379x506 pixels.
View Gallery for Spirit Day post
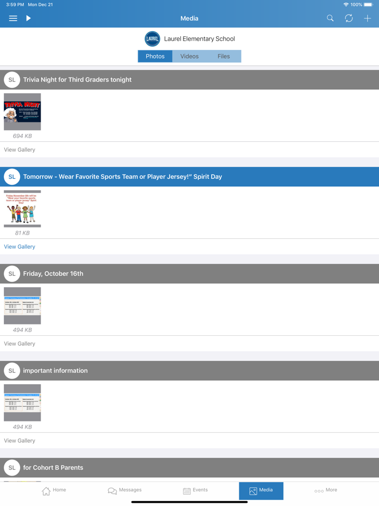[19, 246]
